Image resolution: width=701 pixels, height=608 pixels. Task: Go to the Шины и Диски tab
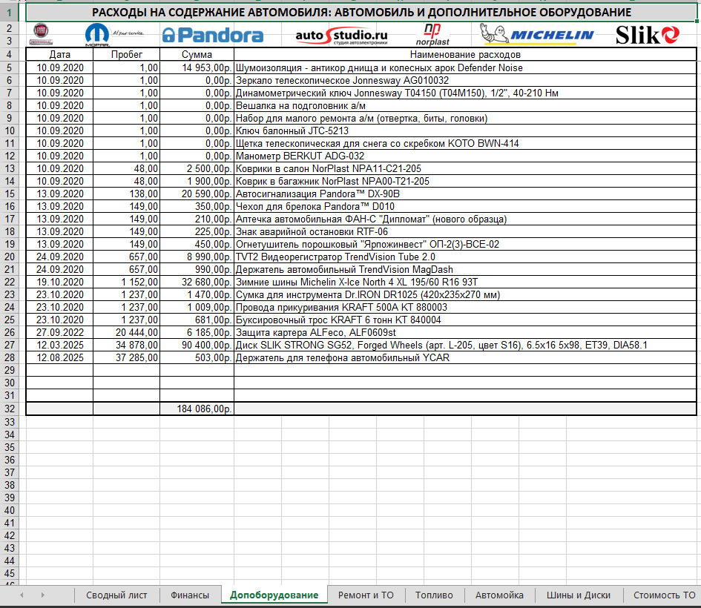tap(579, 595)
